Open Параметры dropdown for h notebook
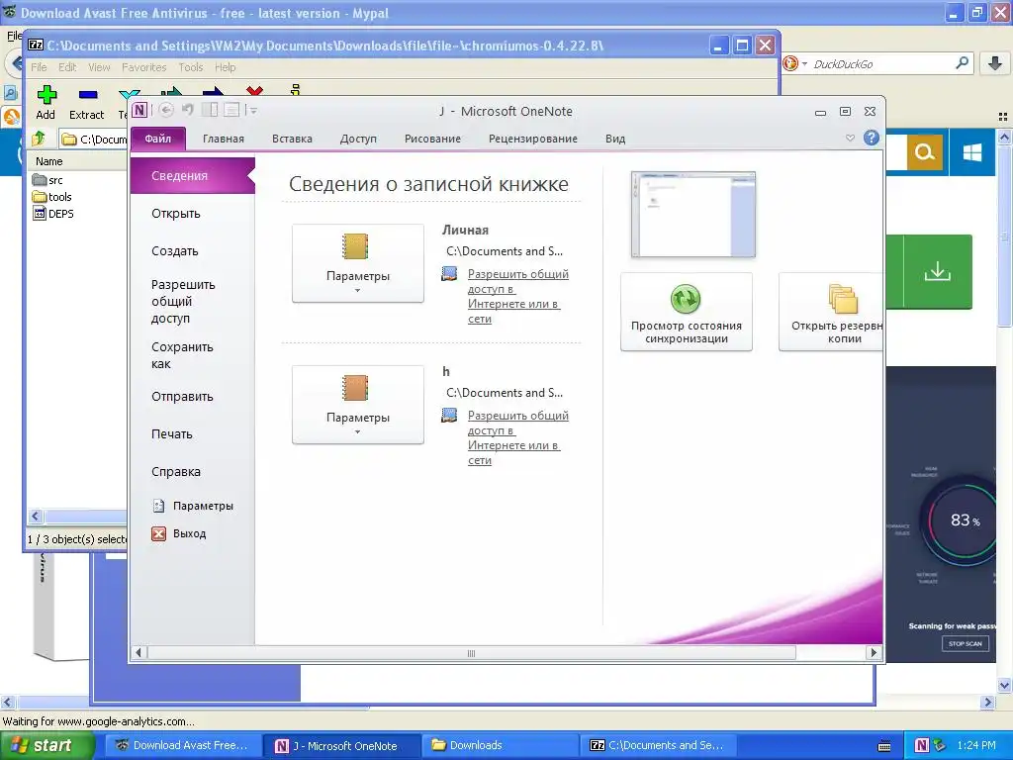This screenshot has width=1013, height=760. click(x=358, y=405)
